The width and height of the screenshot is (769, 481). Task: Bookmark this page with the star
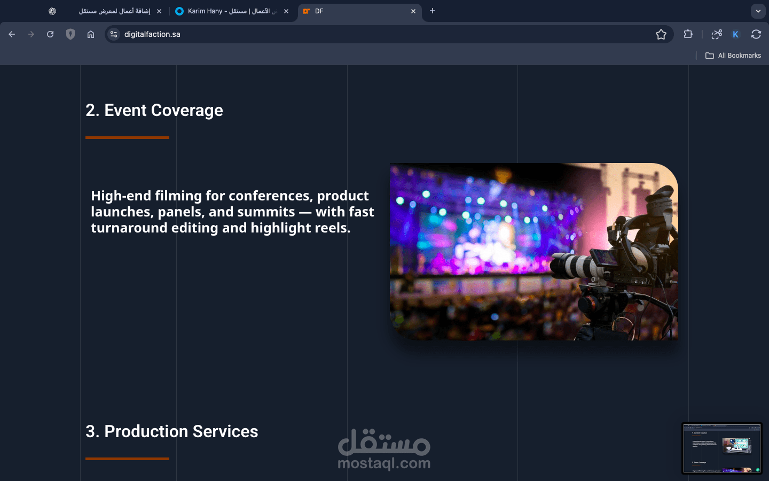(661, 34)
